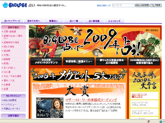The width and height of the screenshot is (165, 123).
Task: Click the 年運特集/年運メニュー button
Action: click(79, 61)
